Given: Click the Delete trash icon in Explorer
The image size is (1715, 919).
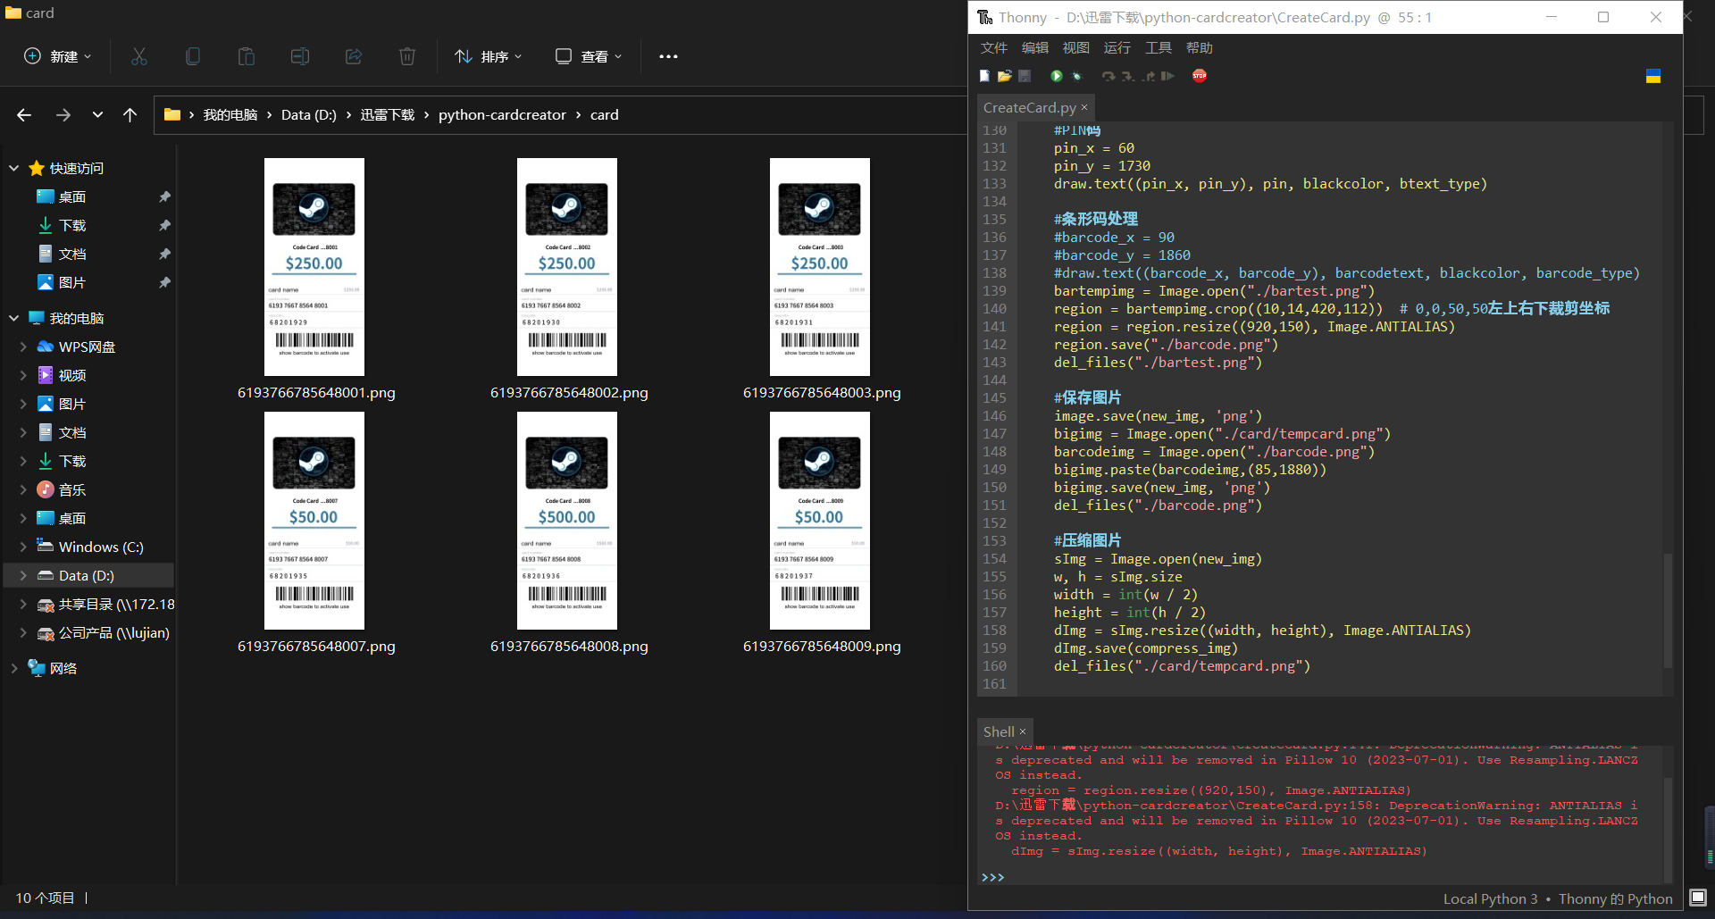Looking at the screenshot, I should [x=407, y=56].
